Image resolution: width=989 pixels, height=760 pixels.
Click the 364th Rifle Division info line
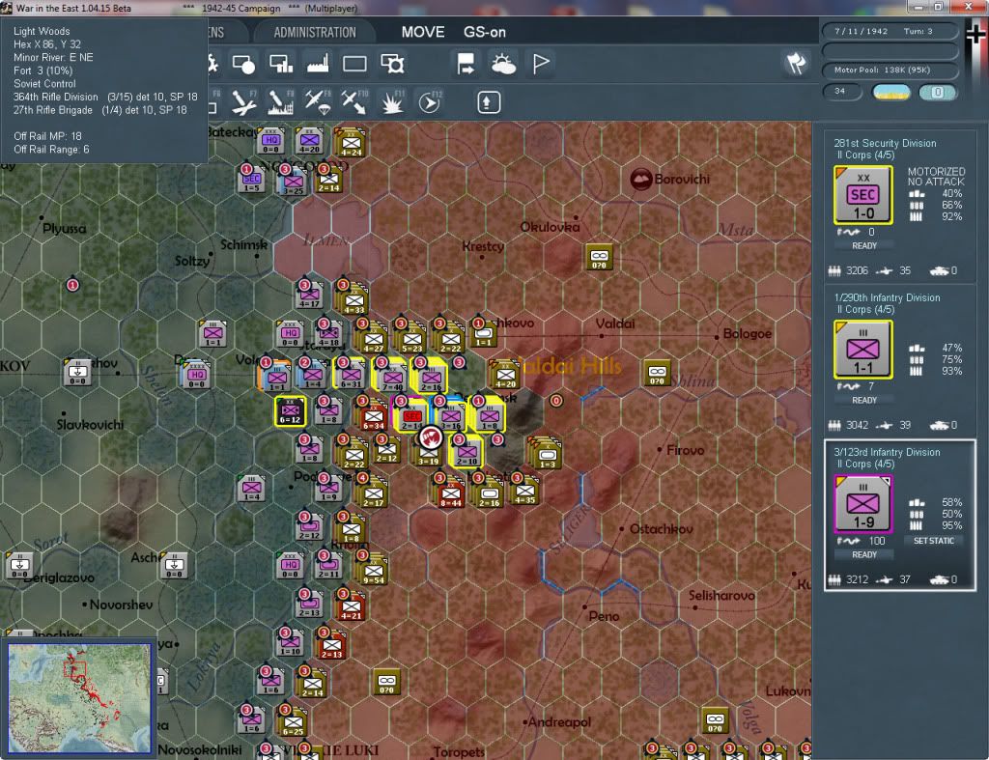105,97
